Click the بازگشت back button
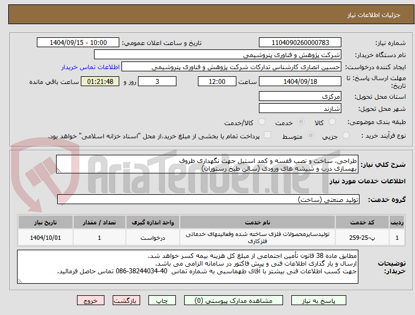Screen dimensions: 415x315 [126, 301]
